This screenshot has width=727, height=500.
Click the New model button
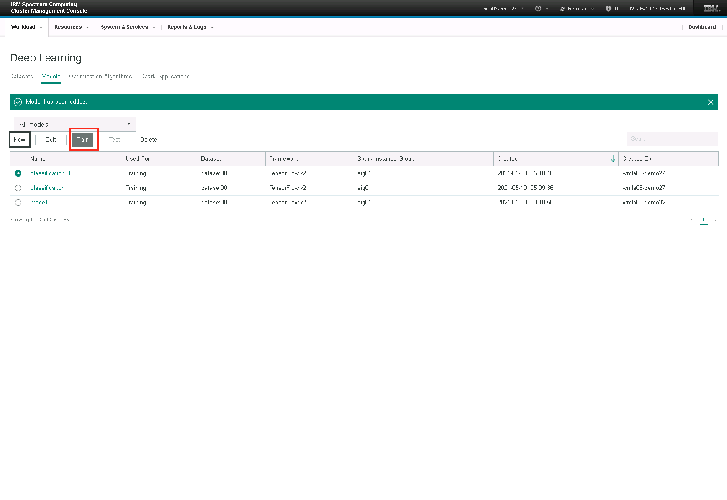click(x=20, y=139)
